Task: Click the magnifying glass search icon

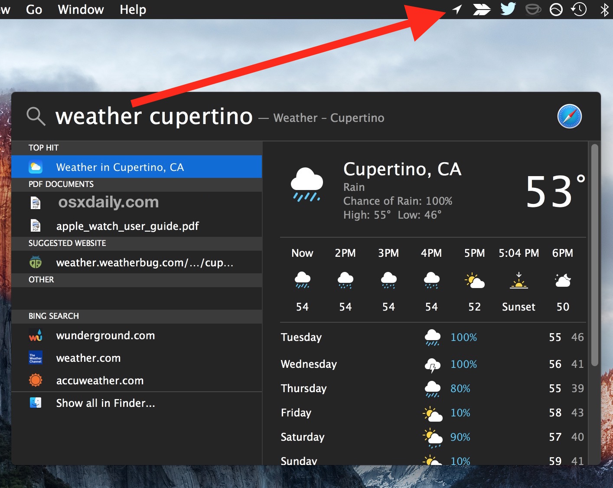Action: (36, 116)
